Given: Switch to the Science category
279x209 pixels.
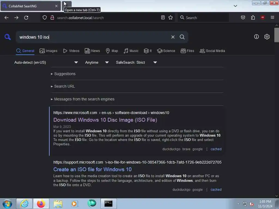Looking at the screenshot, I should click(166, 51).
